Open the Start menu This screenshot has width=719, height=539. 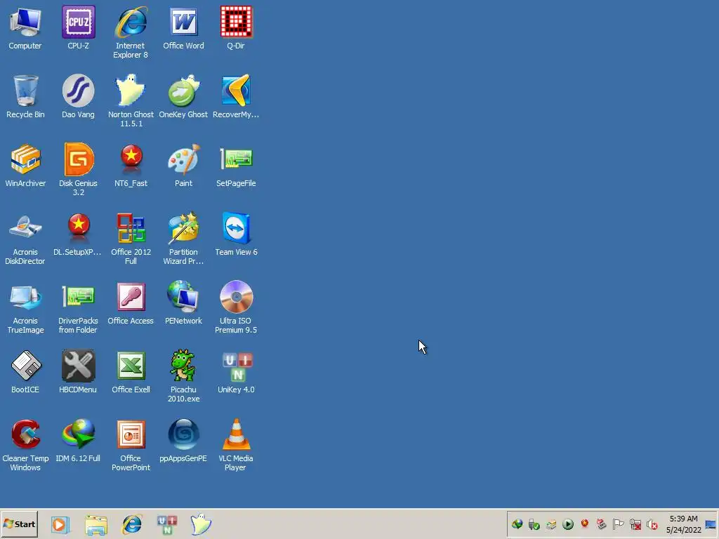pos(19,524)
